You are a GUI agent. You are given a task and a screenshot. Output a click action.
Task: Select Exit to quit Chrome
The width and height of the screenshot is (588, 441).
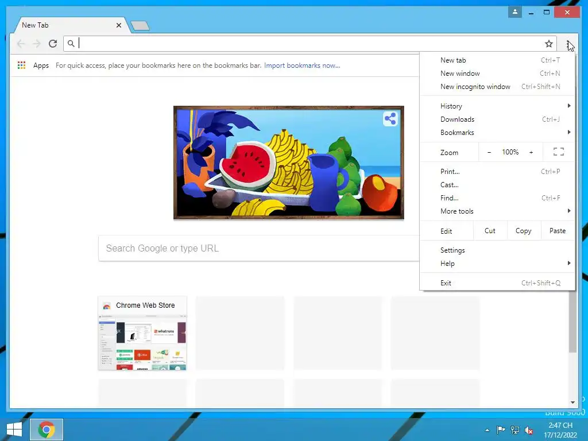(497, 283)
